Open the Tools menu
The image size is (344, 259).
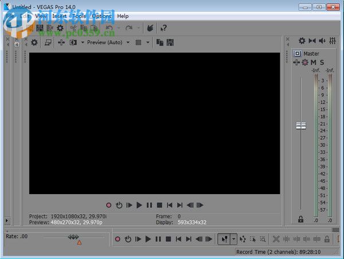pyautogui.click(x=79, y=16)
